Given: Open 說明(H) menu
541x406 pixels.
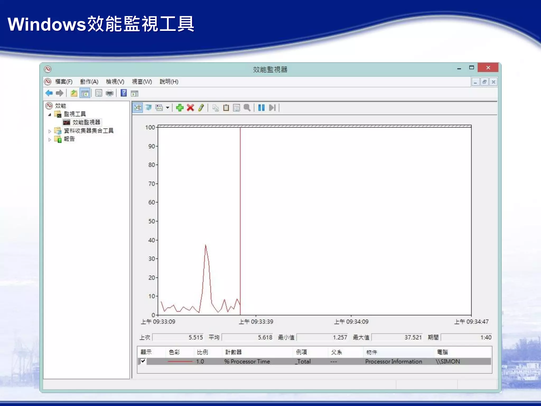Looking at the screenshot, I should click(x=169, y=82).
